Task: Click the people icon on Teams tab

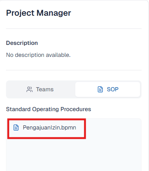Action: [x=30, y=89]
